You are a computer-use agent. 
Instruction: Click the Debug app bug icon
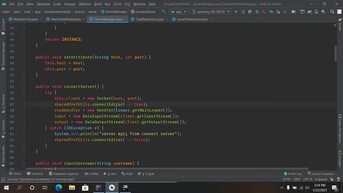pos(257,12)
